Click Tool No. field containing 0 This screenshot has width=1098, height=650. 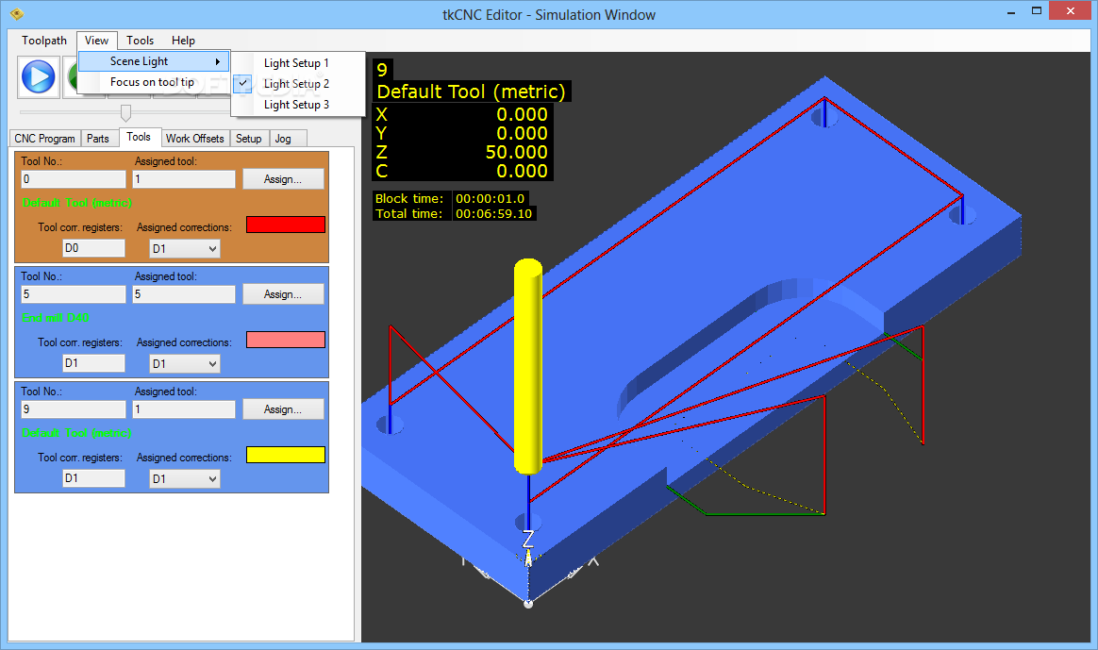point(74,179)
